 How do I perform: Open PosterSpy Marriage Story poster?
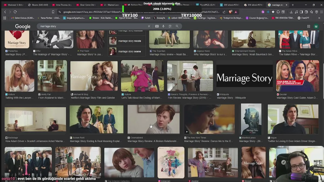[17, 39]
